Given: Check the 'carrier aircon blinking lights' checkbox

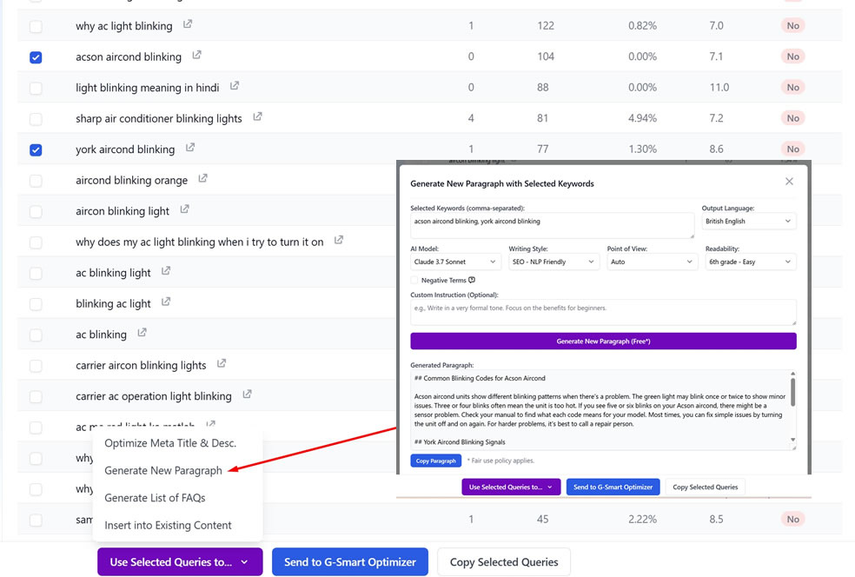Looking at the screenshot, I should [x=36, y=365].
